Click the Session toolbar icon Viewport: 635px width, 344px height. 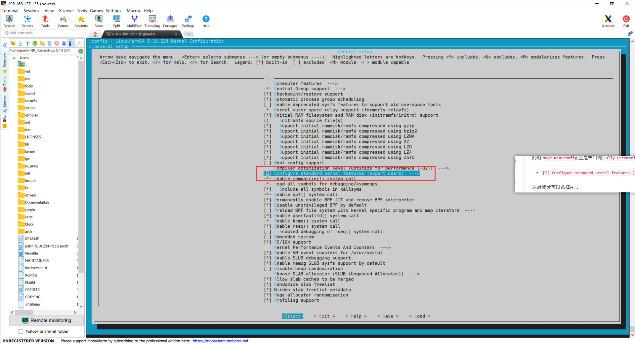(9, 21)
